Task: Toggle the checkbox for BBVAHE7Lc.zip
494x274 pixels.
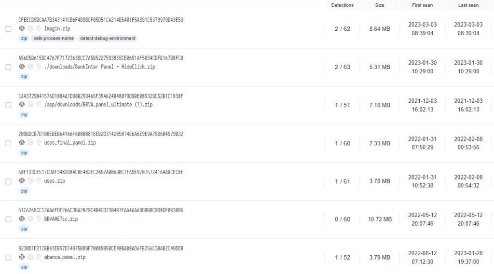Action: [8, 219]
